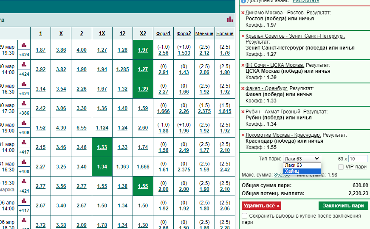
Task: Click the Макс. сумма 852.00 link
Action: [282, 175]
